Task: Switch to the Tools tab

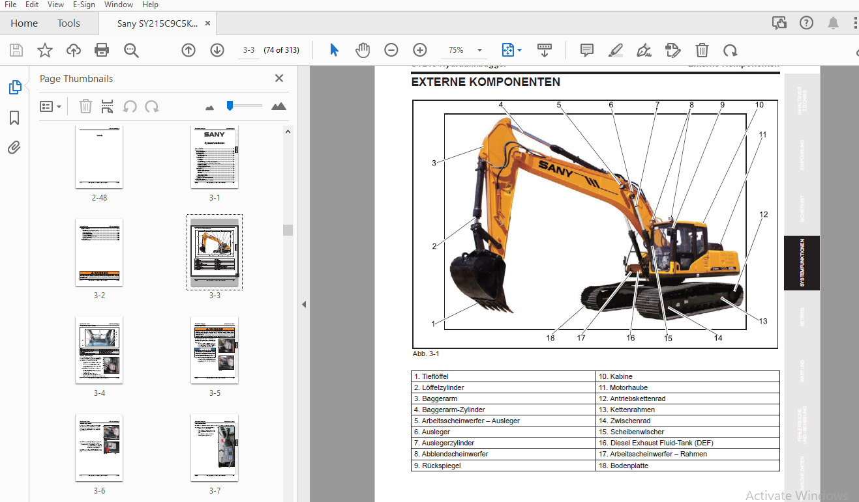Action: [x=68, y=23]
